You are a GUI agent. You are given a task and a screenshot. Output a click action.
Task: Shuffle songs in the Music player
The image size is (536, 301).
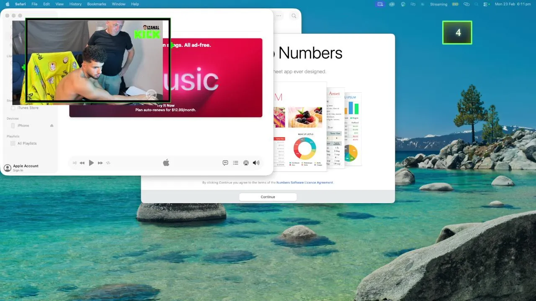75,163
